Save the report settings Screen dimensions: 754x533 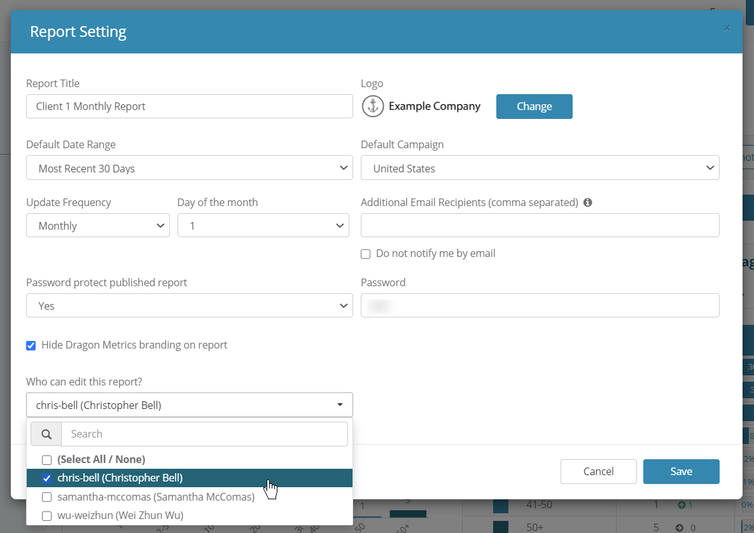(681, 471)
